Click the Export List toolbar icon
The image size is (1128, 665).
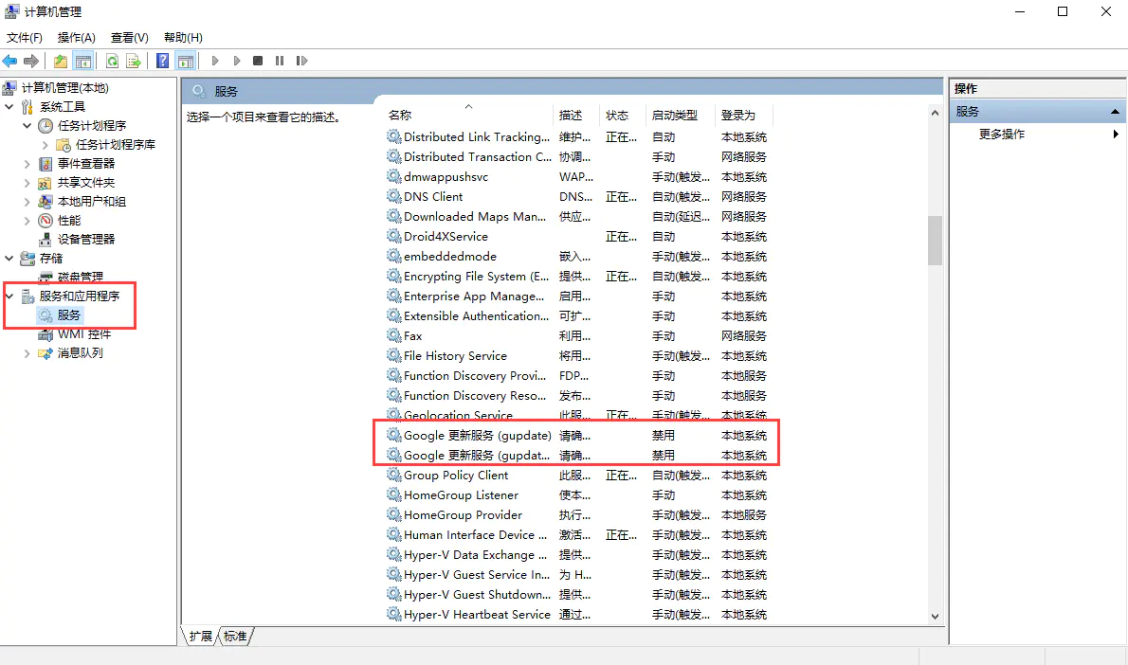click(134, 62)
